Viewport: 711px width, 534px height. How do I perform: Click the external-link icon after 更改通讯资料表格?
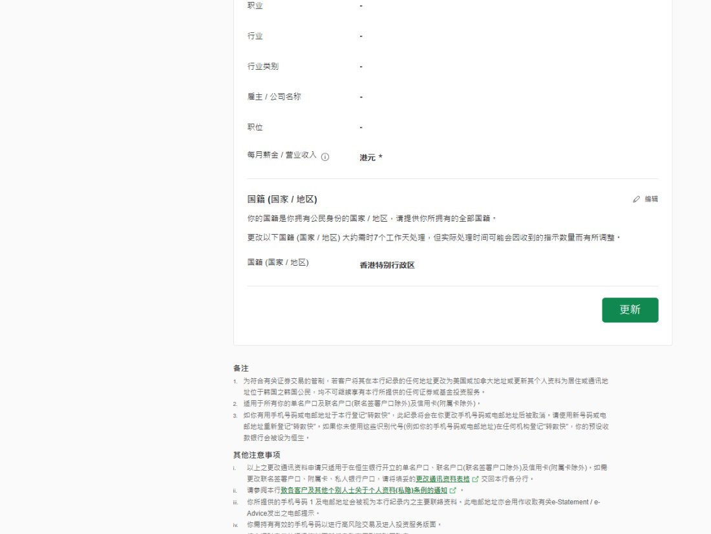pos(476,479)
